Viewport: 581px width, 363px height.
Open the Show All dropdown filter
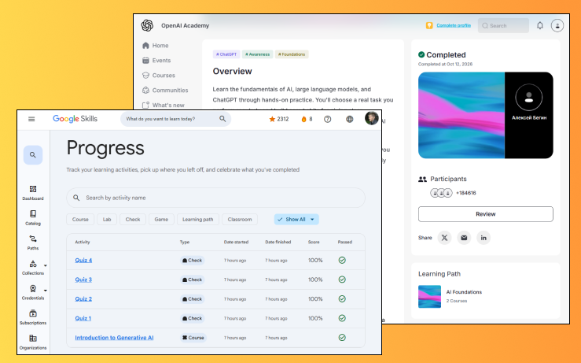click(x=296, y=220)
